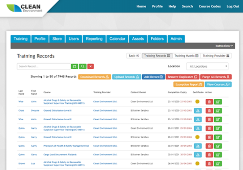243x170 pixels.
Task: Click the green magnifier search button
Action: [82, 66]
